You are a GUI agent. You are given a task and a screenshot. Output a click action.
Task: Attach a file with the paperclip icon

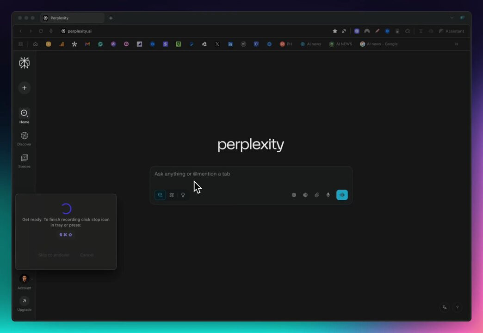[316, 195]
